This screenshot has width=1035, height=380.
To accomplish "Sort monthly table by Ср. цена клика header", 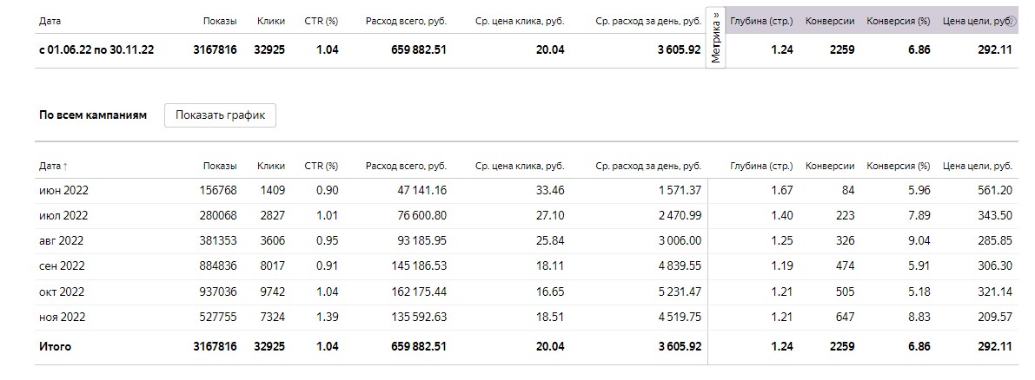I will click(520, 166).
